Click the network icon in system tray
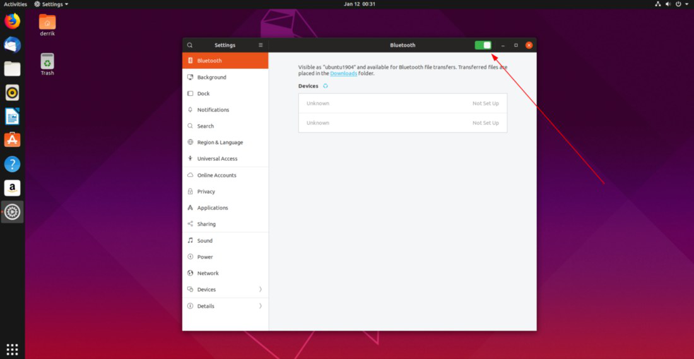694x359 pixels. pyautogui.click(x=657, y=4)
